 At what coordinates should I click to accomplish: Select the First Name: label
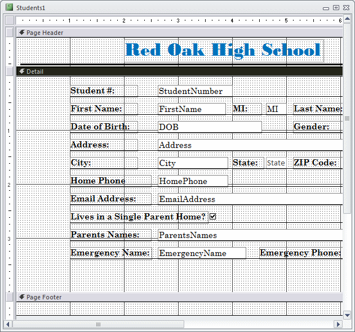coord(104,109)
